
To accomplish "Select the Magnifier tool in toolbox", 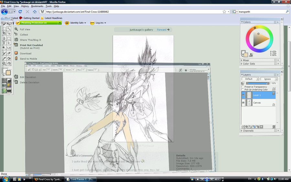I will pyautogui.click(x=4, y=63).
